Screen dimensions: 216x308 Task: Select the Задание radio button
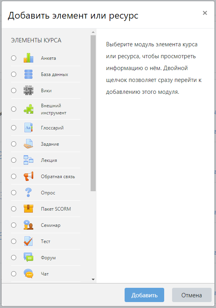13,144
